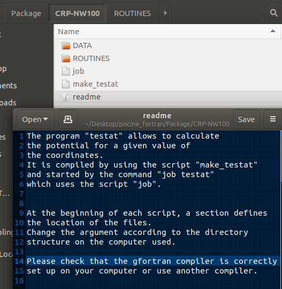Select the make_testat file name
This screenshot has width=282, height=289.
coord(95,84)
